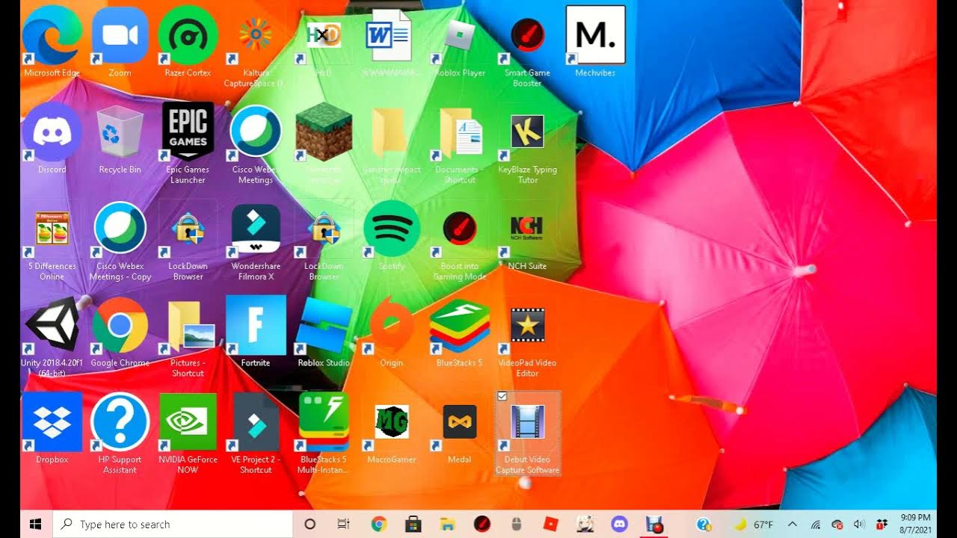This screenshot has width=957, height=538.
Task: Select the Cisco Webex Meetings - Copy icon
Action: click(120, 229)
